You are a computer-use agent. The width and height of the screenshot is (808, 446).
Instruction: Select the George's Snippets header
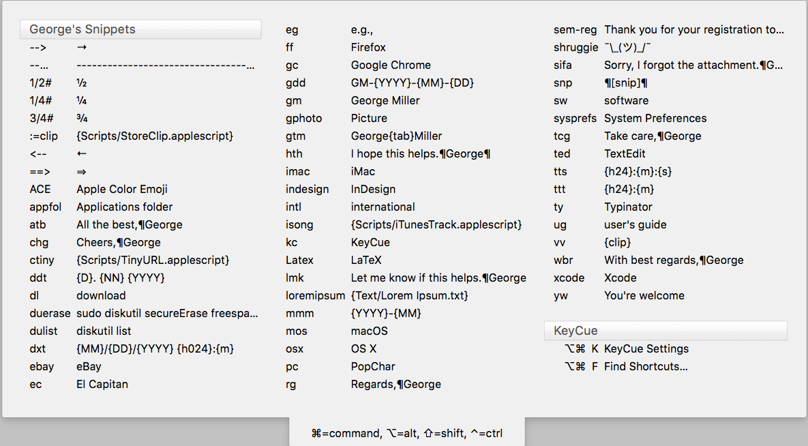tap(140, 29)
